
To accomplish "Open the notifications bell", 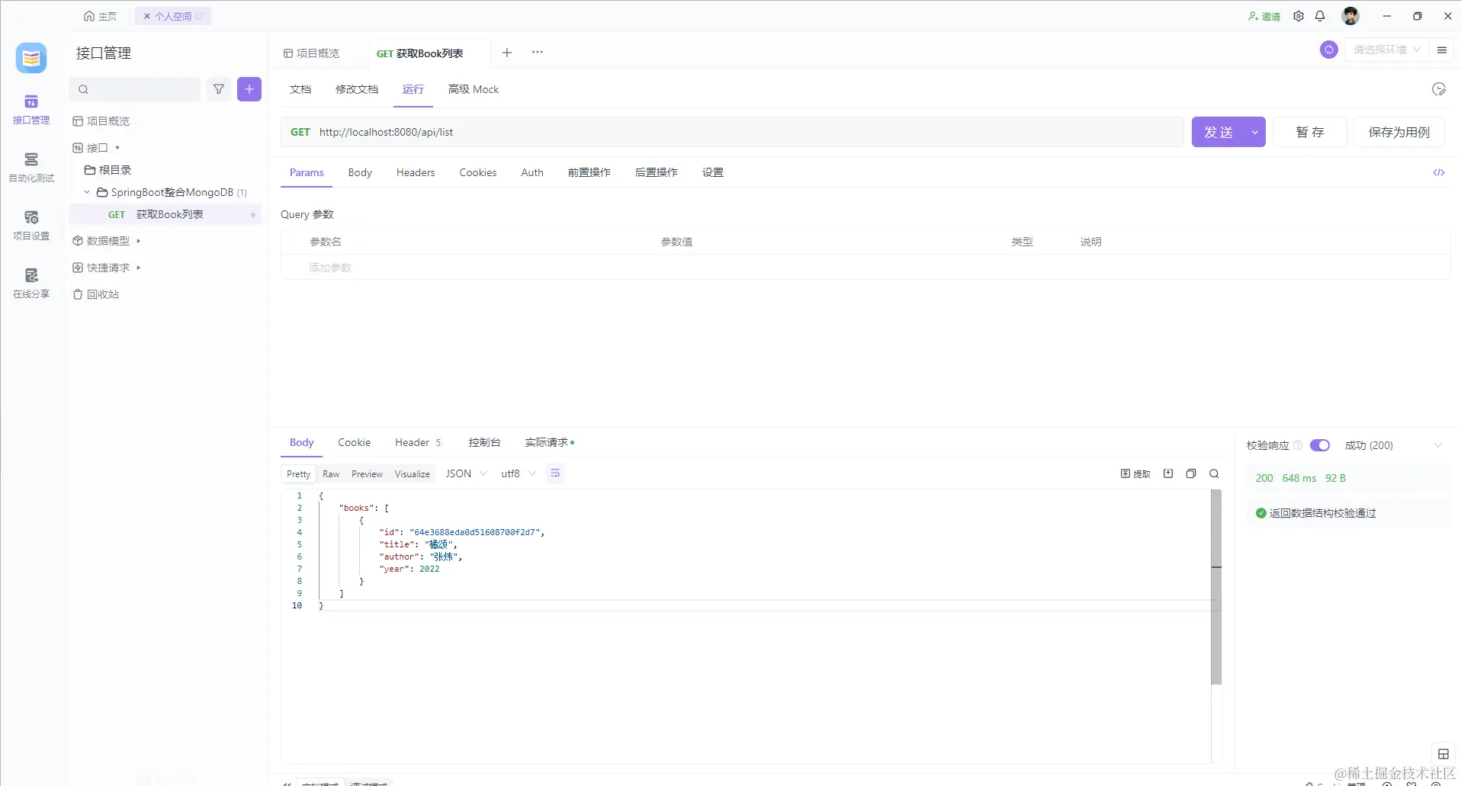I will point(1320,16).
